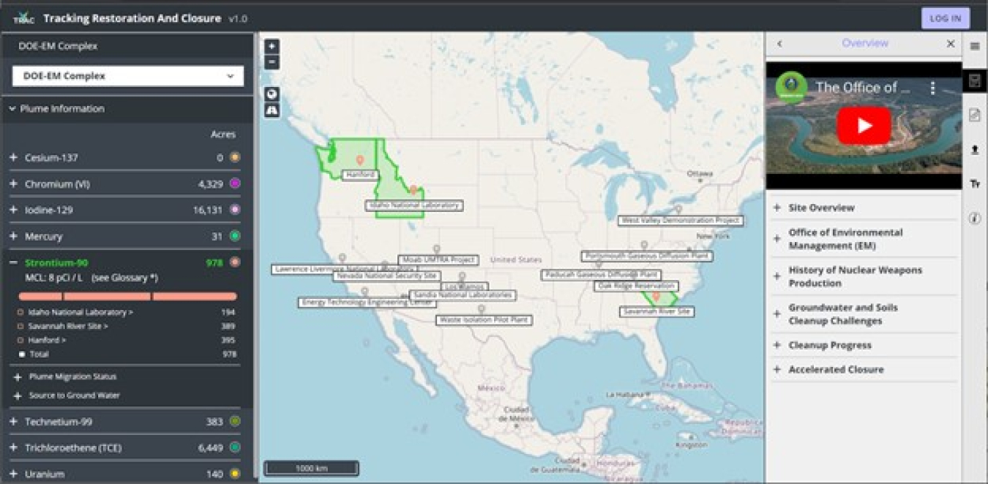Click the document edit icon in sidebar

tap(975, 115)
